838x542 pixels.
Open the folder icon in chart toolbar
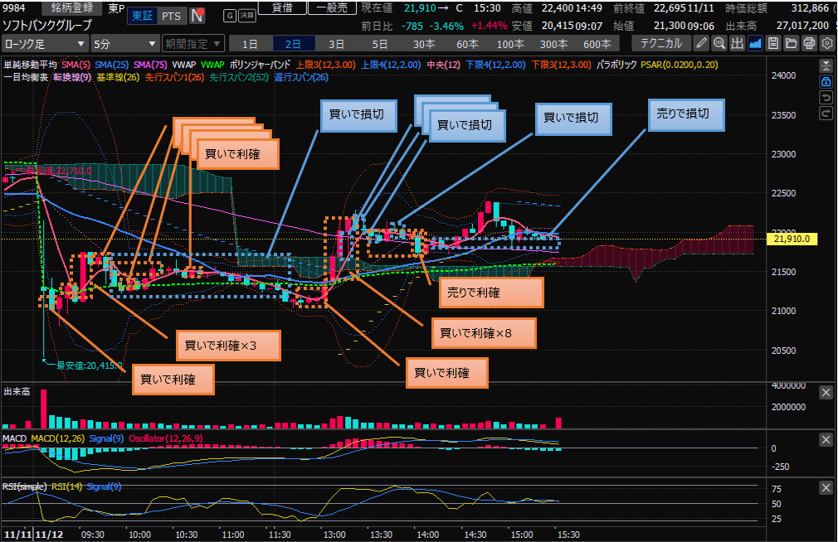coord(791,43)
